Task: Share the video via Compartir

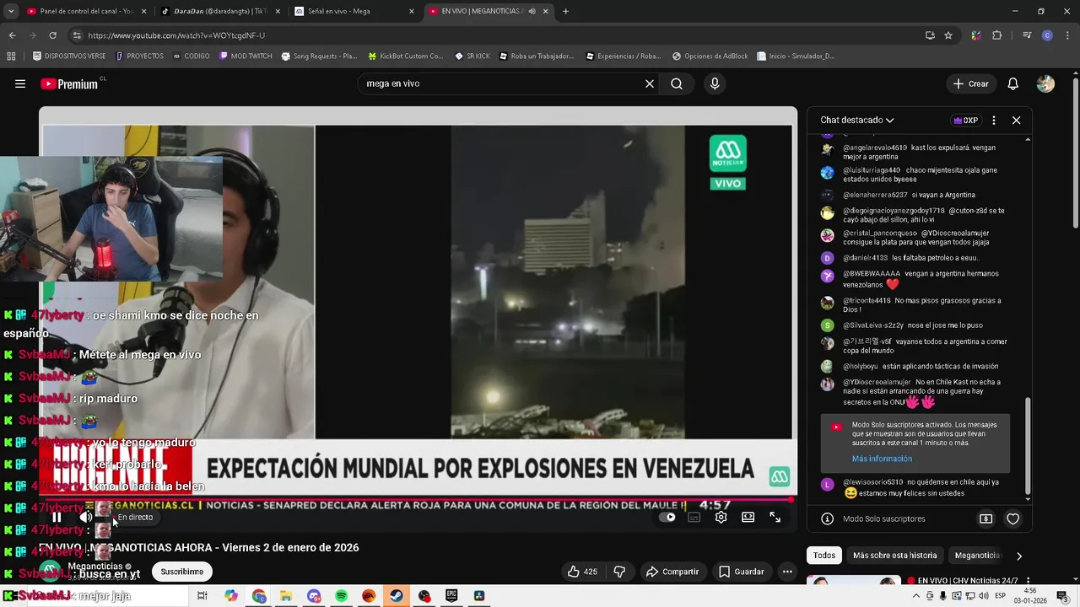Action: 672,572
